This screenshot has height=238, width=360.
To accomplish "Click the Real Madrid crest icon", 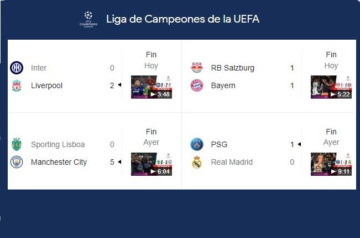I will (197, 162).
